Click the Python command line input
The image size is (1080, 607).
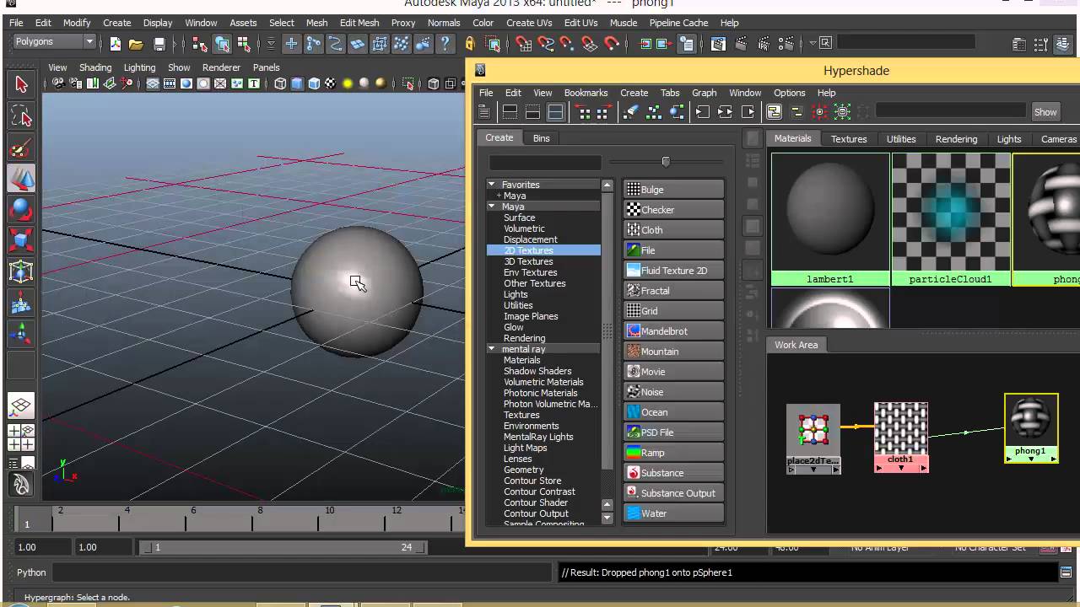pos(304,572)
